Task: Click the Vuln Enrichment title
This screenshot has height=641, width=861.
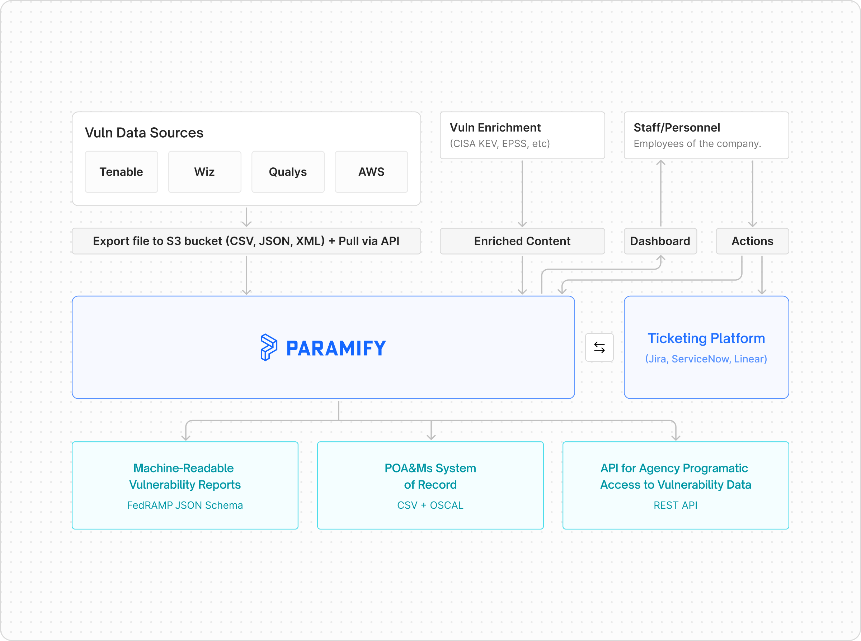Action: (495, 127)
